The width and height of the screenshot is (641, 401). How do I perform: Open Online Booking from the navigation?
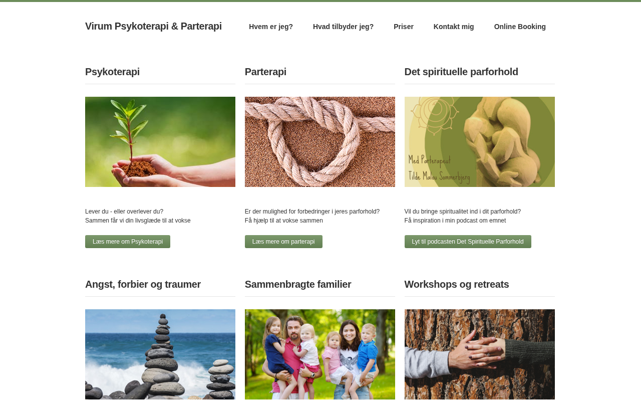pyautogui.click(x=520, y=27)
